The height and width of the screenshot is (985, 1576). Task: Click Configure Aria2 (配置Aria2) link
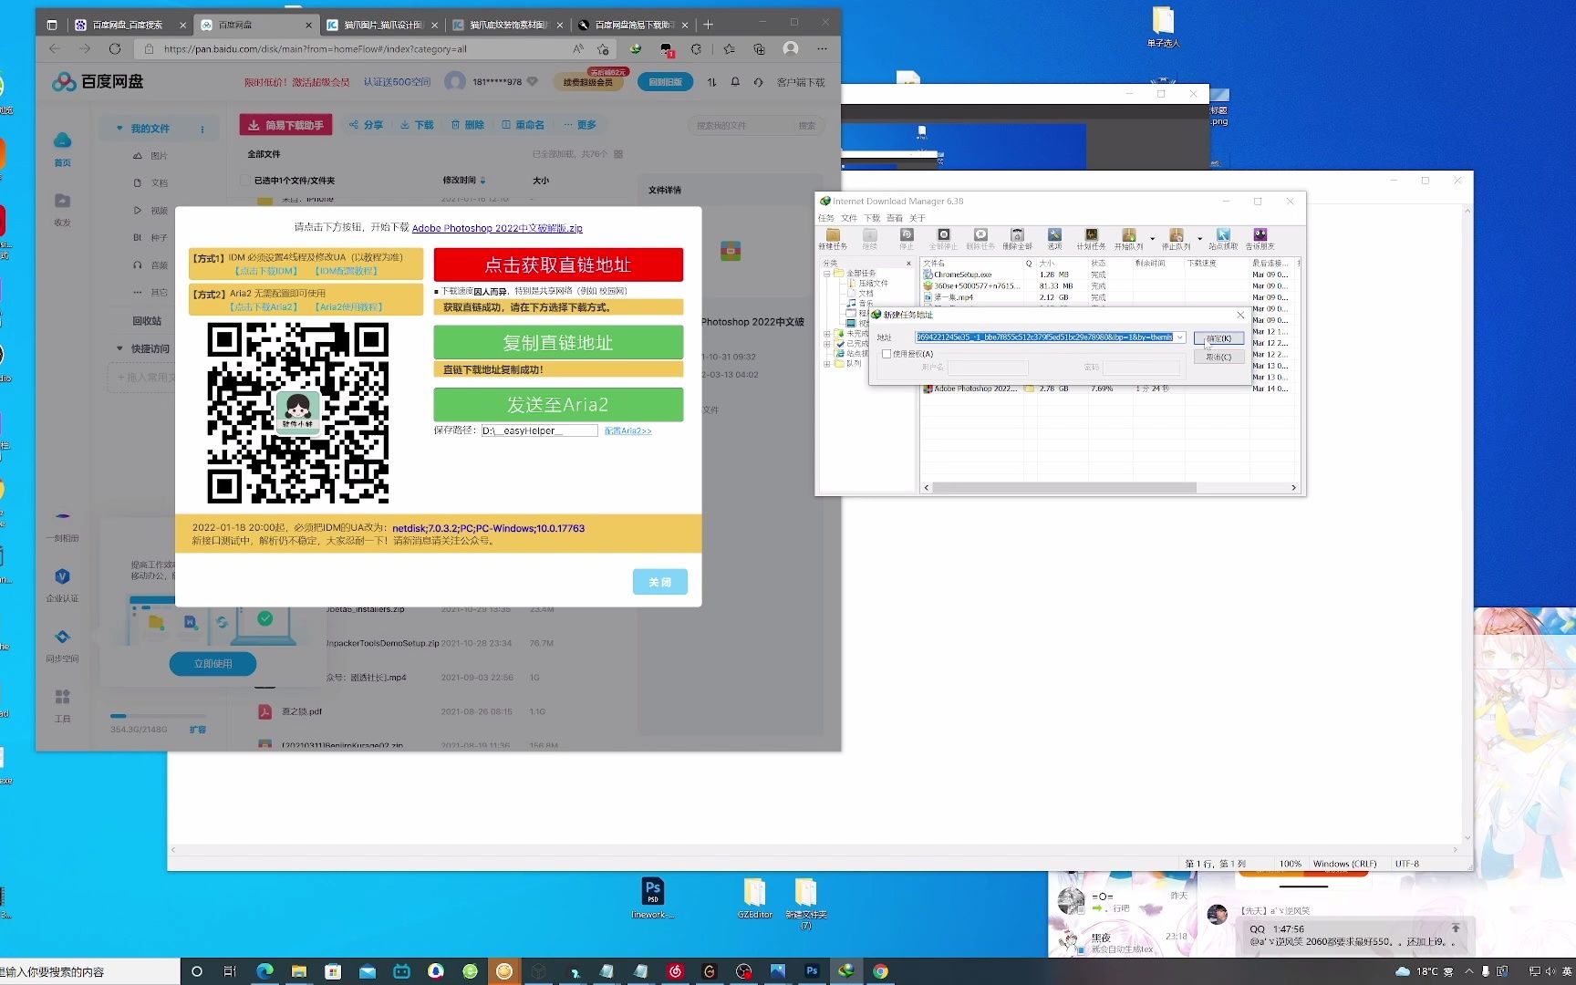point(628,430)
